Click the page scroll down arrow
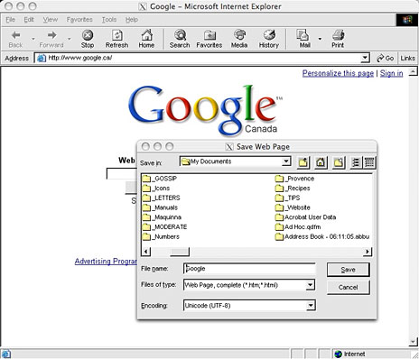419x359 pixels. (x=414, y=342)
